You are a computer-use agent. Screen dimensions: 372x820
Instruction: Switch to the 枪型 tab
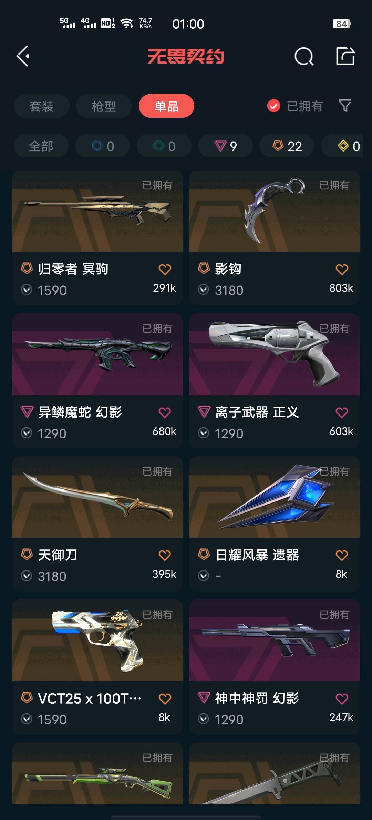click(x=104, y=106)
